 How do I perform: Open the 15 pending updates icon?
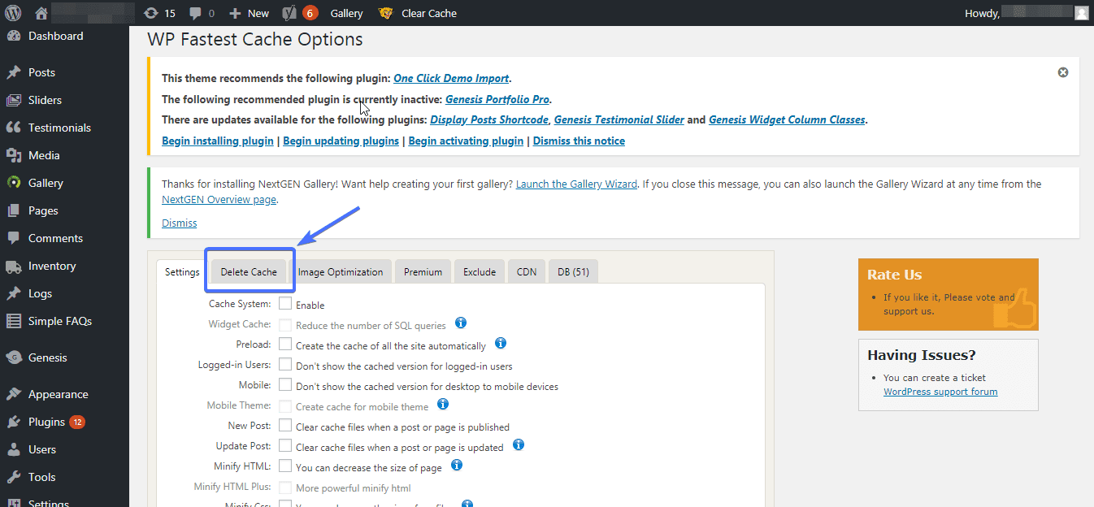(x=159, y=13)
